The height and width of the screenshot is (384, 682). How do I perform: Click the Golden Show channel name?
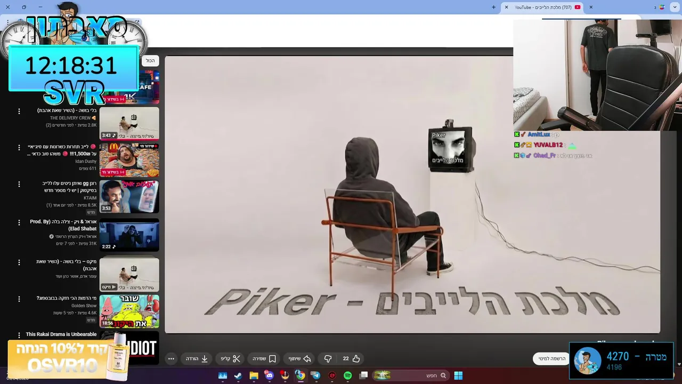tap(84, 306)
